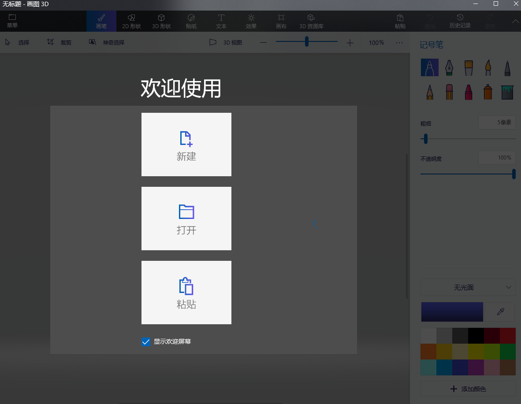Select the 画笔 brushes tab
The height and width of the screenshot is (404, 521).
(101, 21)
